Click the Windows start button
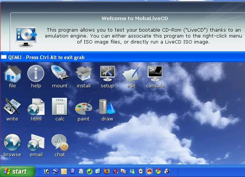Screen dimensions: 245x177 (x=17, y=171)
